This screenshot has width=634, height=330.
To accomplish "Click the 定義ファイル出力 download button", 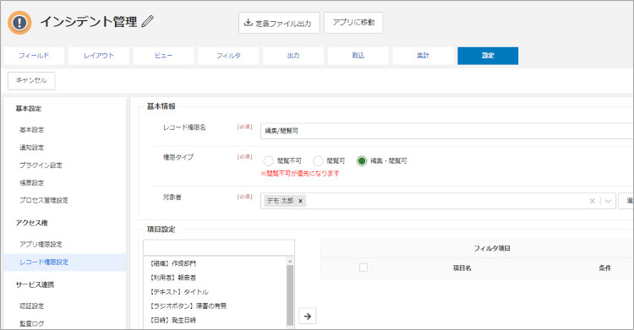I will click(279, 23).
